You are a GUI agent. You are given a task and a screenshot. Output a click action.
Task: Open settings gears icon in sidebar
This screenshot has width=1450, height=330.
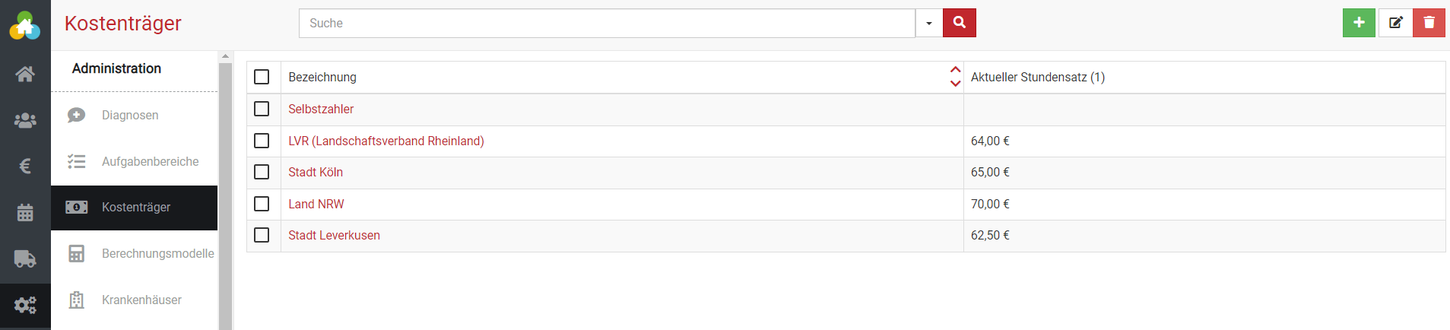pos(25,305)
